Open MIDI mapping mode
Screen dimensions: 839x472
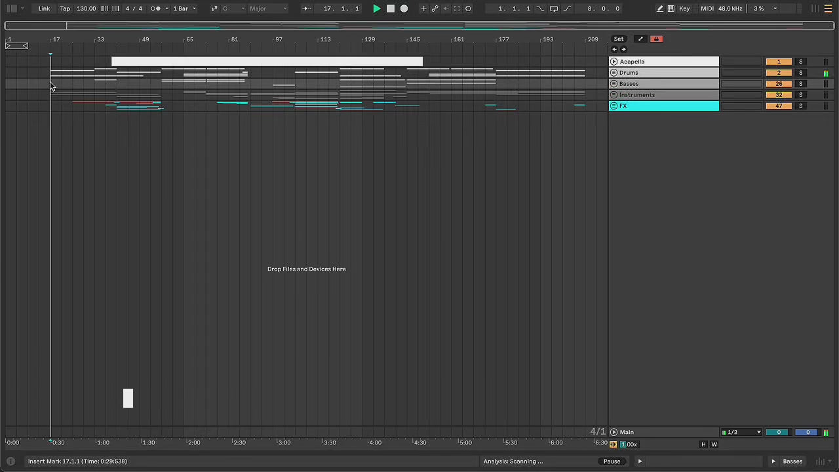pos(707,9)
